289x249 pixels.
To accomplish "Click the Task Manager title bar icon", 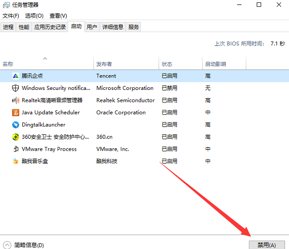I will [x=6, y=5].
